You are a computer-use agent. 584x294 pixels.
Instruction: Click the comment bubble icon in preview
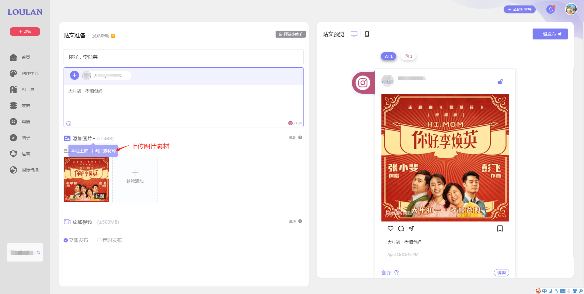(x=401, y=228)
